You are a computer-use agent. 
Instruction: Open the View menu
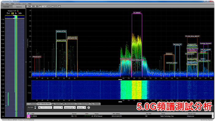click(x=7, y=4)
